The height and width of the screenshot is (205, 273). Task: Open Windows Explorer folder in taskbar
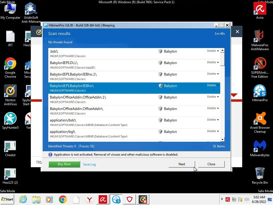click(x=36, y=199)
